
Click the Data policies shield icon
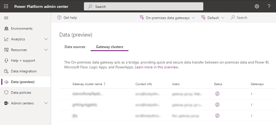pyautogui.click(x=6, y=93)
